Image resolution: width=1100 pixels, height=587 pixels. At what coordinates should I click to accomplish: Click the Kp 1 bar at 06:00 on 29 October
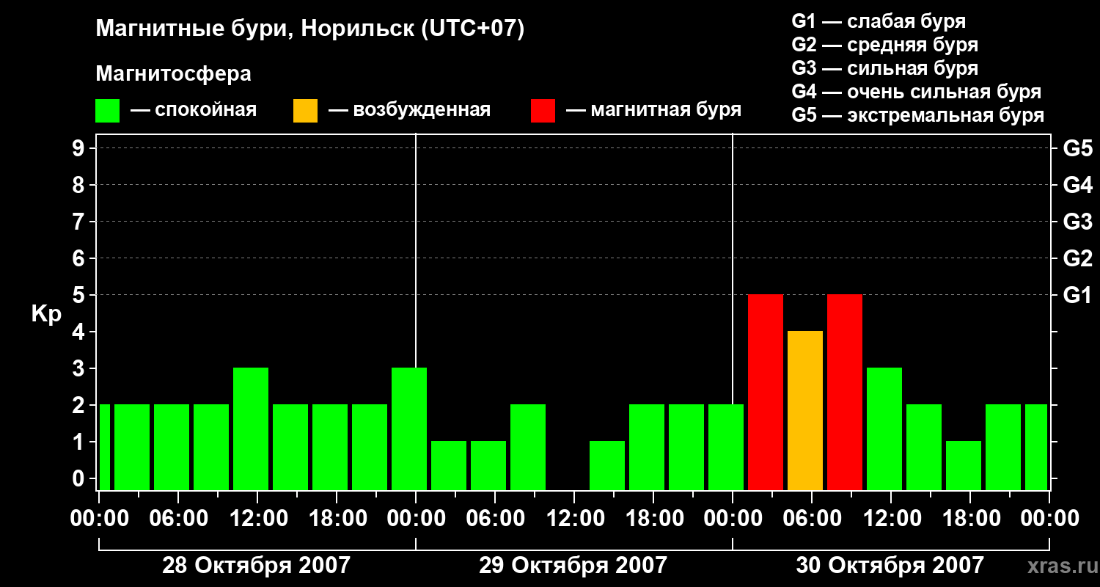488,465
